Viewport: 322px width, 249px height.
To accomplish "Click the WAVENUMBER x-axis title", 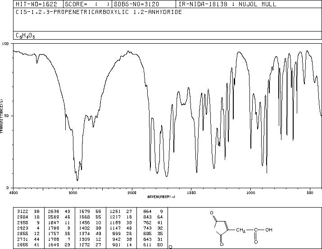I will (161, 197).
